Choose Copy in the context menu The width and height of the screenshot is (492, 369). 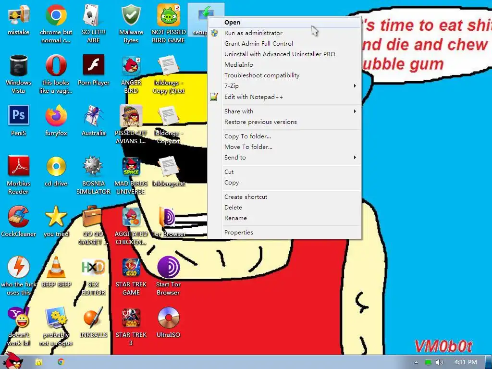(x=284, y=183)
